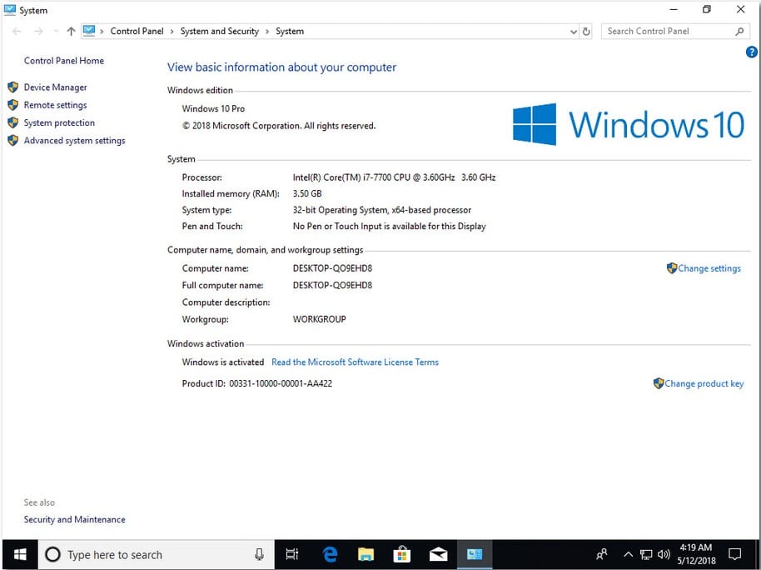Open People icon in system tray
This screenshot has height=570, width=761.
click(602, 554)
